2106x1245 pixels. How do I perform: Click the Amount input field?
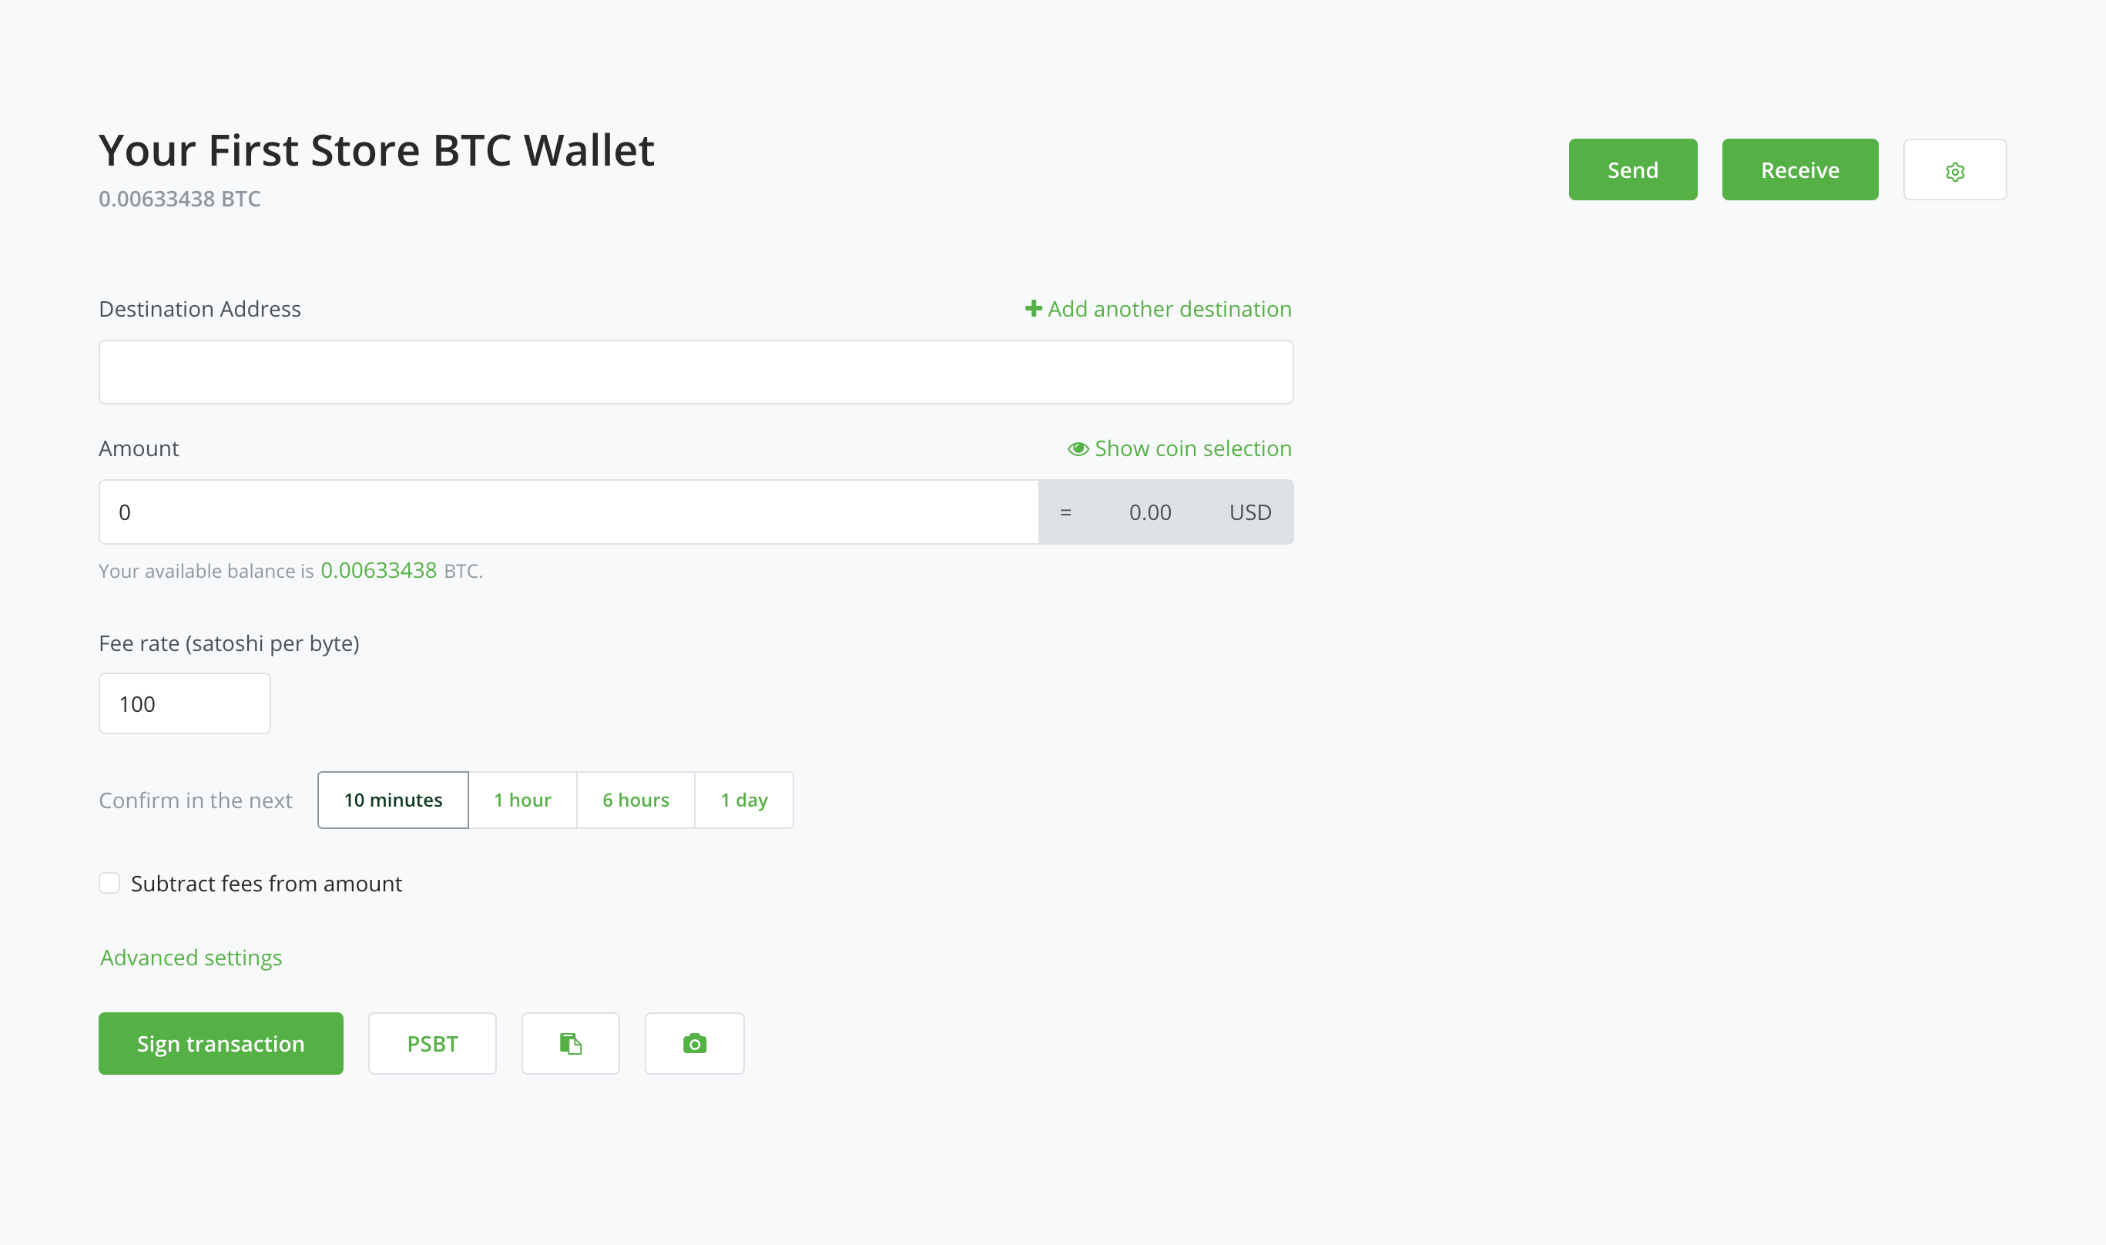click(x=569, y=512)
